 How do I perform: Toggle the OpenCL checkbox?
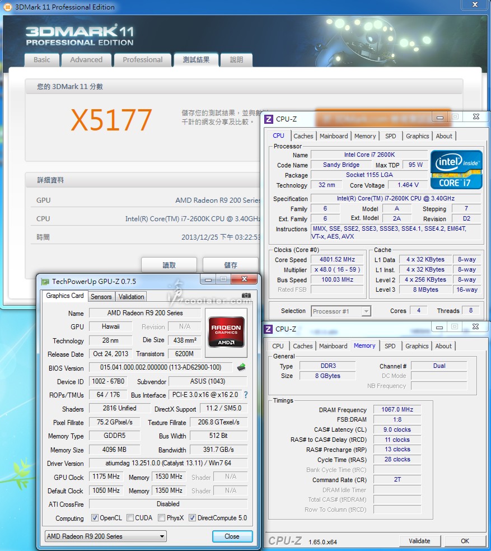tap(95, 518)
